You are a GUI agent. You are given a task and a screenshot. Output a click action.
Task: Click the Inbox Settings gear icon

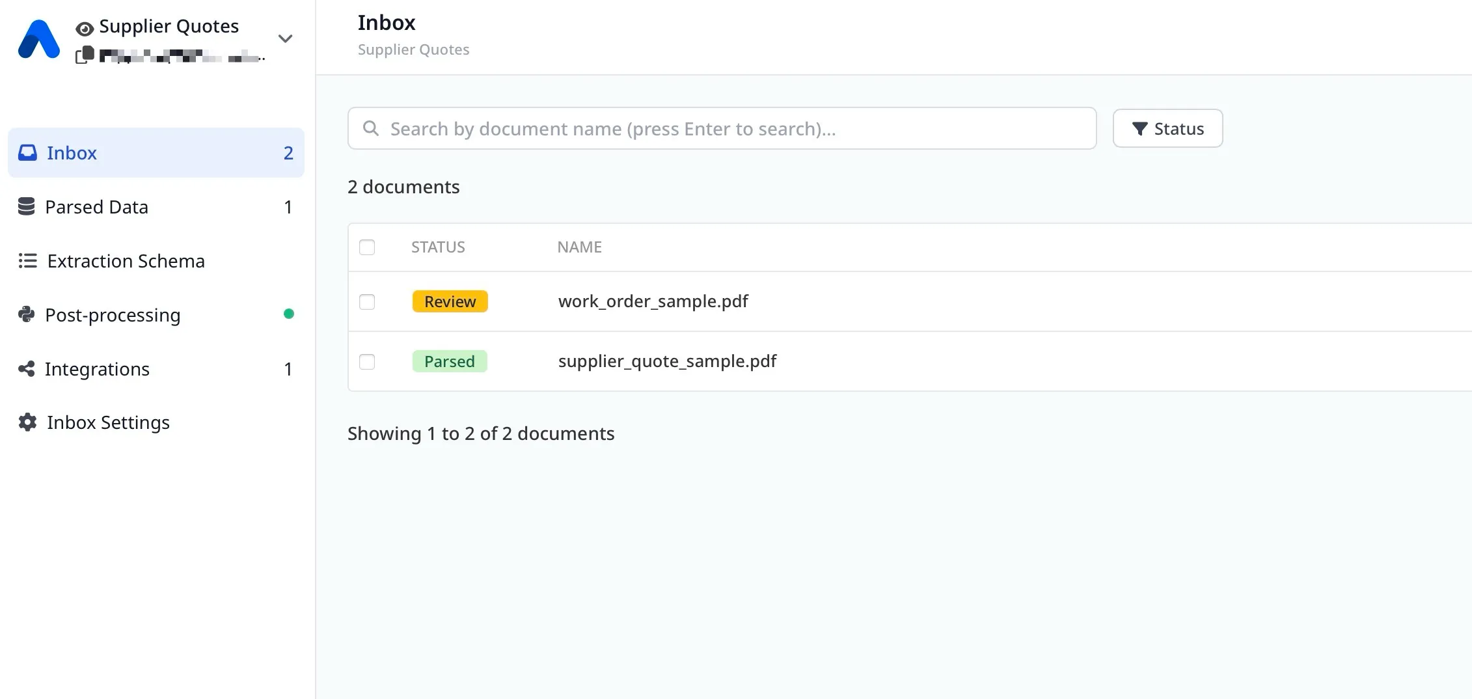point(27,422)
